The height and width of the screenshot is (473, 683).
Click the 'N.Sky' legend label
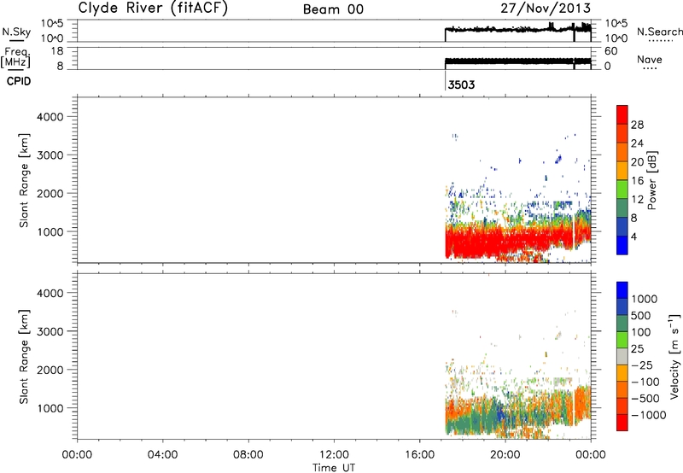16,32
